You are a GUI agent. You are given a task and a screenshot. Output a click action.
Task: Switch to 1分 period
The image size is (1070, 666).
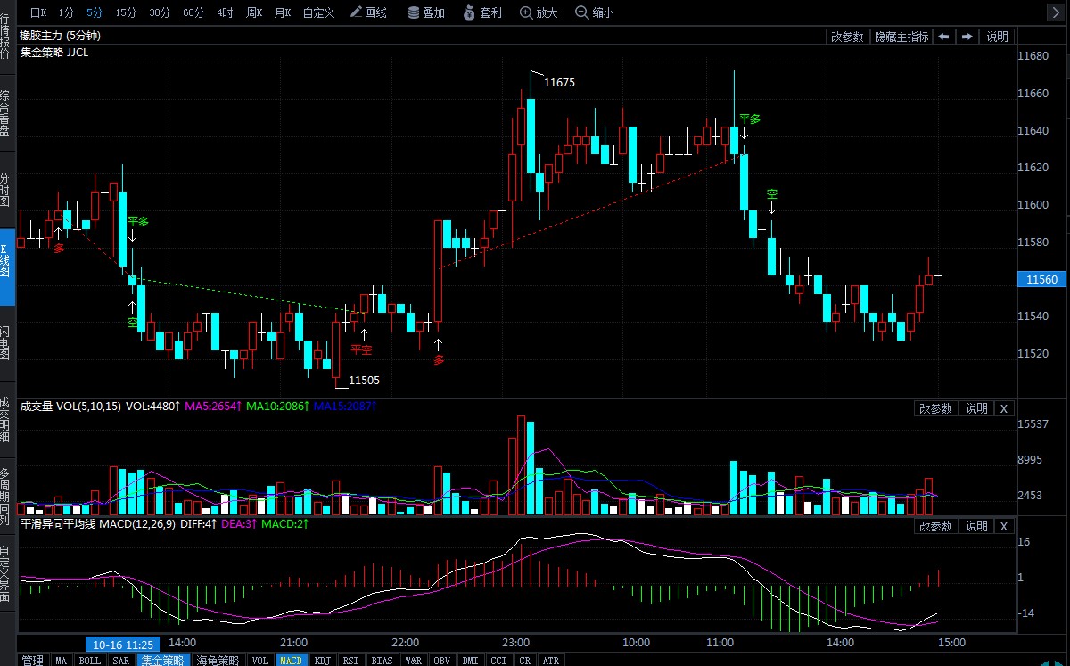point(66,12)
